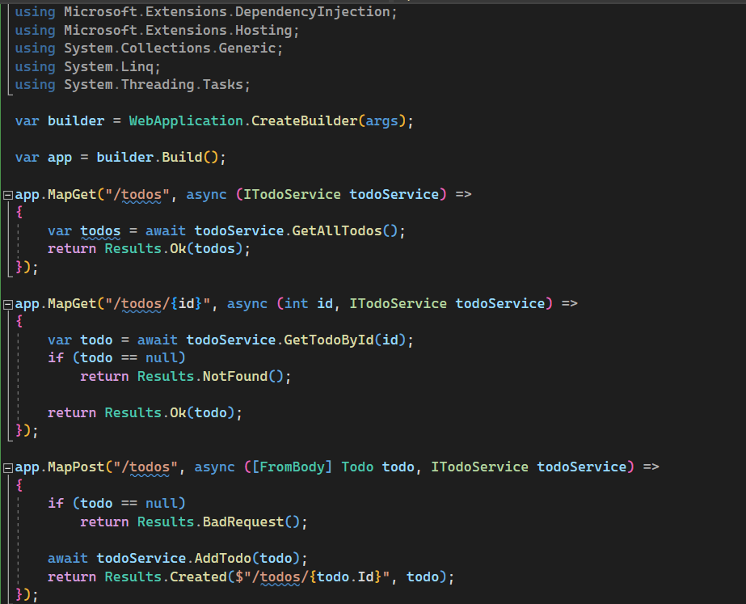Click the System.Threading.Tasks using line
The image size is (746, 604).
click(x=133, y=85)
